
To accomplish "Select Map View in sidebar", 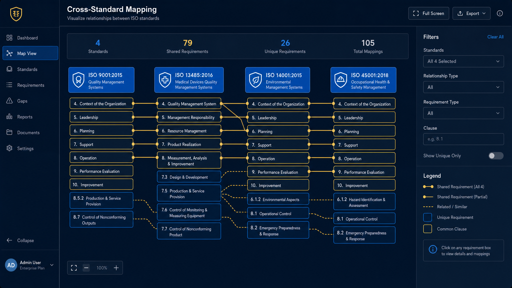I will pos(30,53).
